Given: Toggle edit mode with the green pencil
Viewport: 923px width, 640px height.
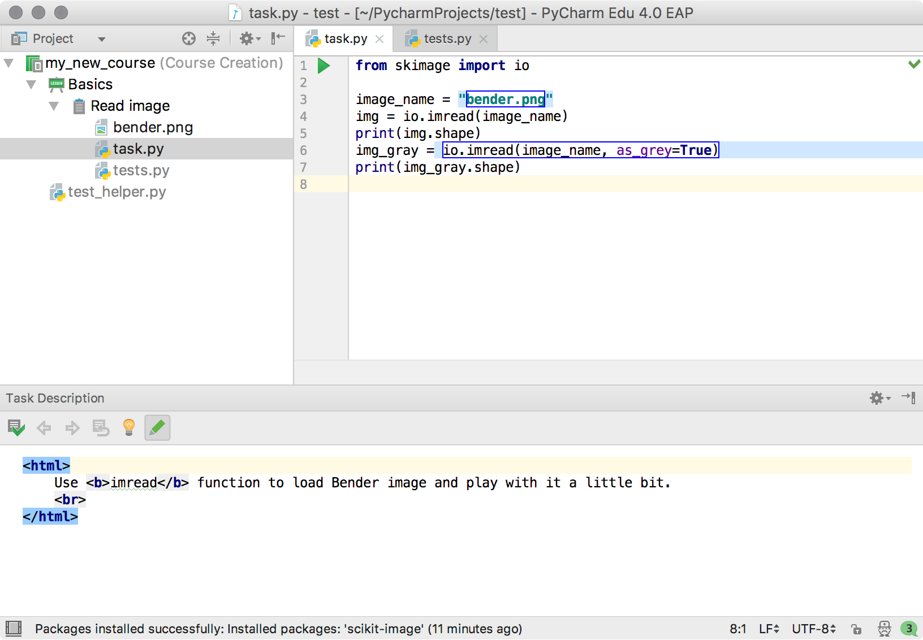Looking at the screenshot, I should pyautogui.click(x=157, y=428).
